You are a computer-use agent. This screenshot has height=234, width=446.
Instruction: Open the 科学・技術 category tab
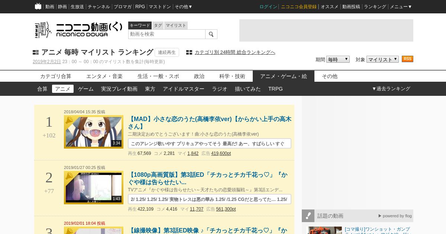point(232,76)
